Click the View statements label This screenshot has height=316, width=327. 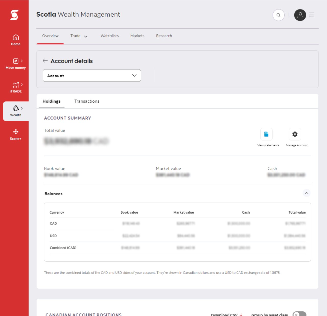click(268, 145)
